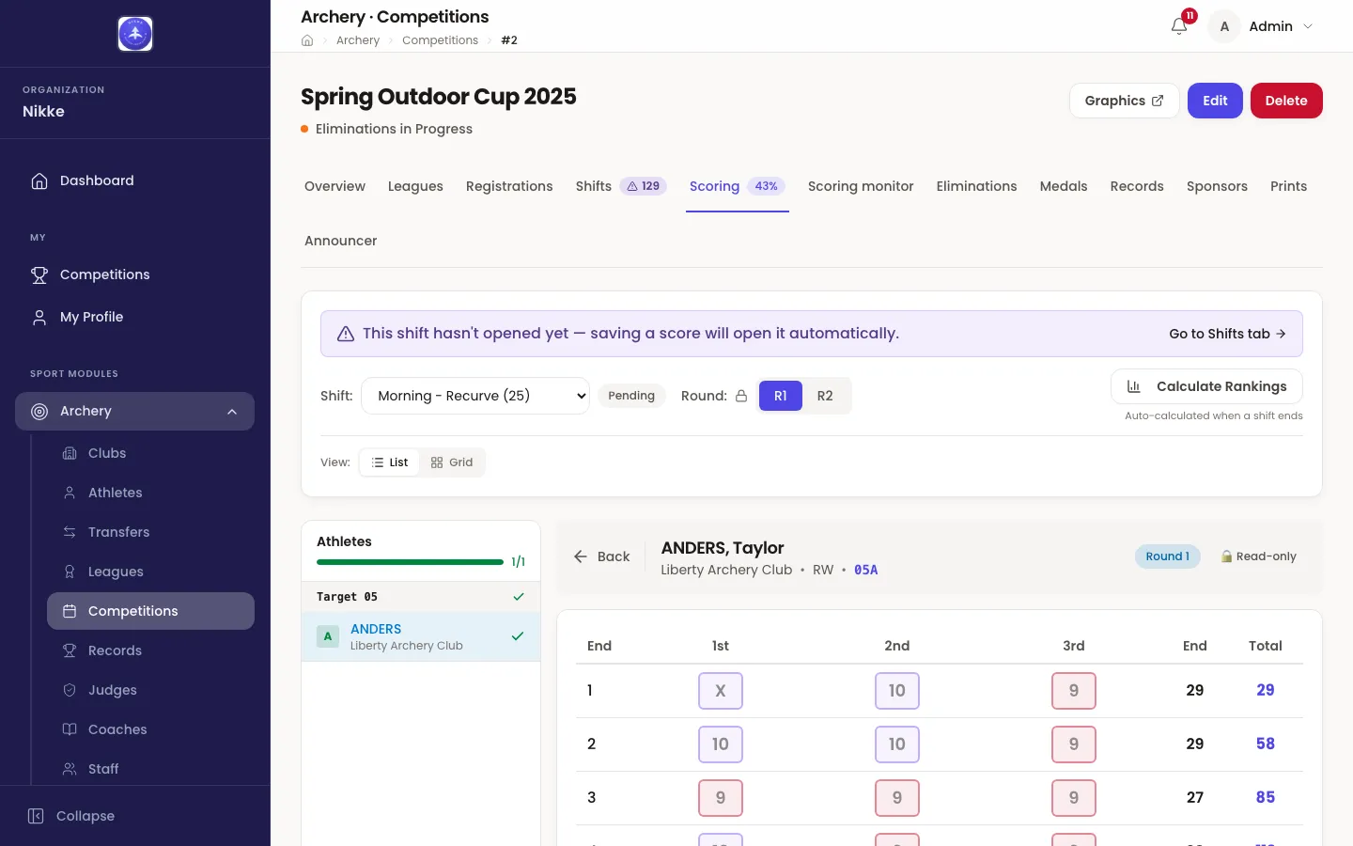Open the notifications bell
1353x846 pixels.
1179,26
